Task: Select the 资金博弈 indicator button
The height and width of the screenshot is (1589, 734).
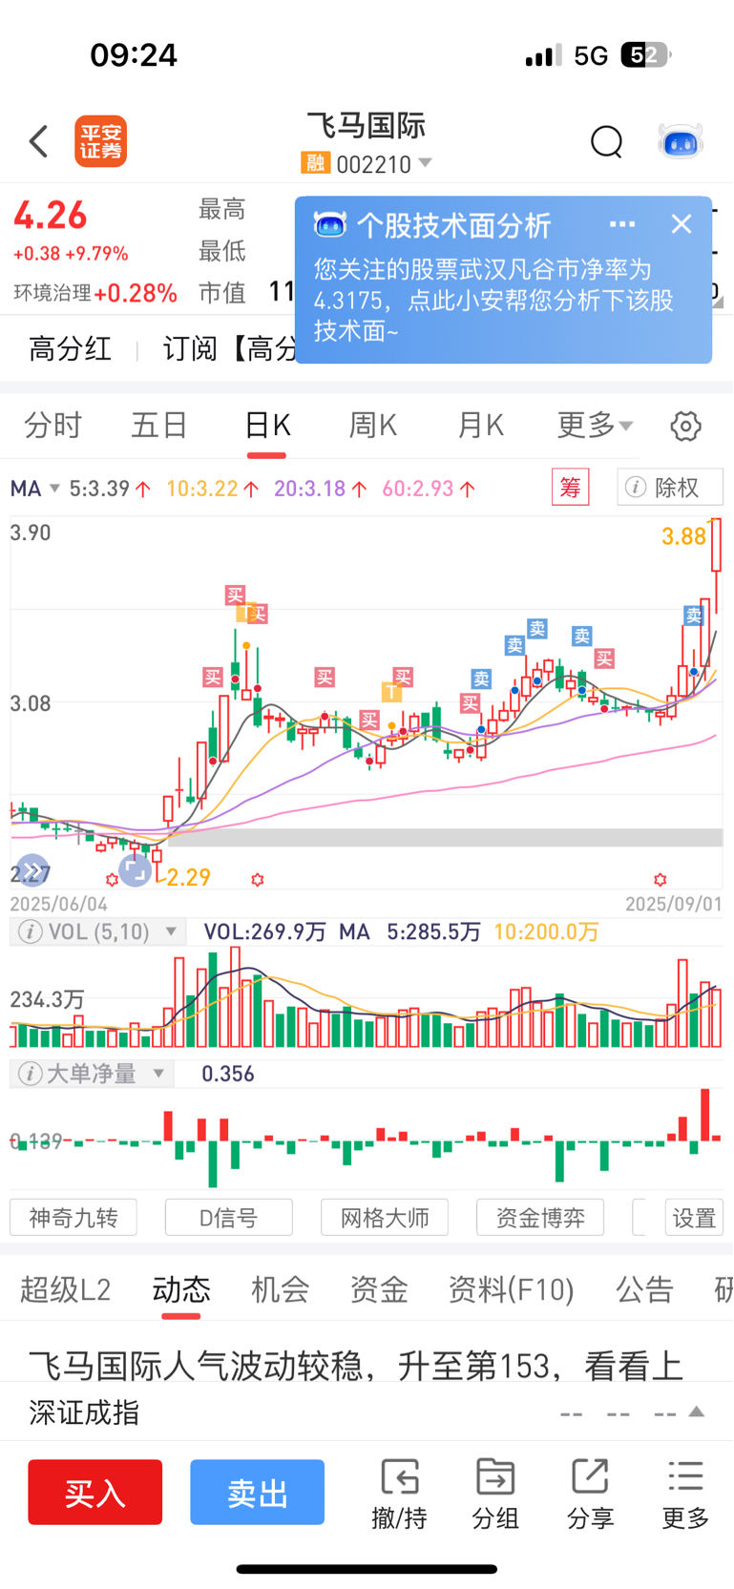Action: (540, 1218)
